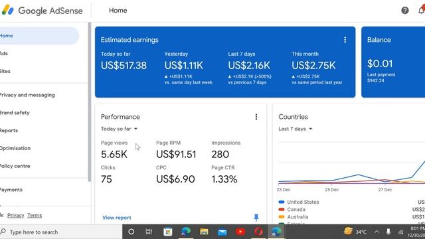
Task: Expand the Today so far period dropdown
Action: click(120, 129)
